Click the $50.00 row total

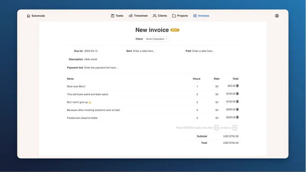point(232,86)
